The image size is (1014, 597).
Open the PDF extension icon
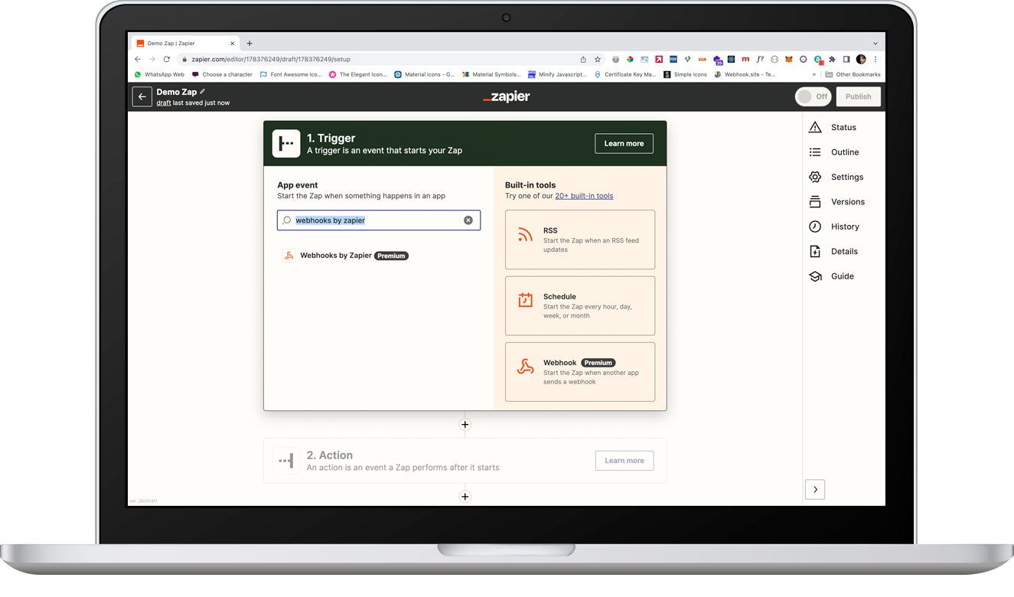(x=673, y=59)
